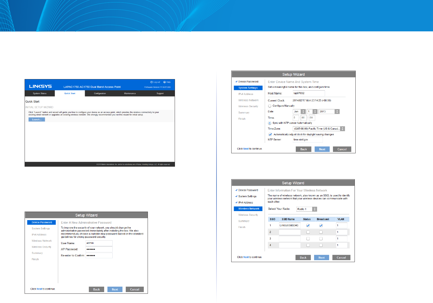Enable the Status checkbox for SSID 2
The image size is (433, 303).
point(308,232)
